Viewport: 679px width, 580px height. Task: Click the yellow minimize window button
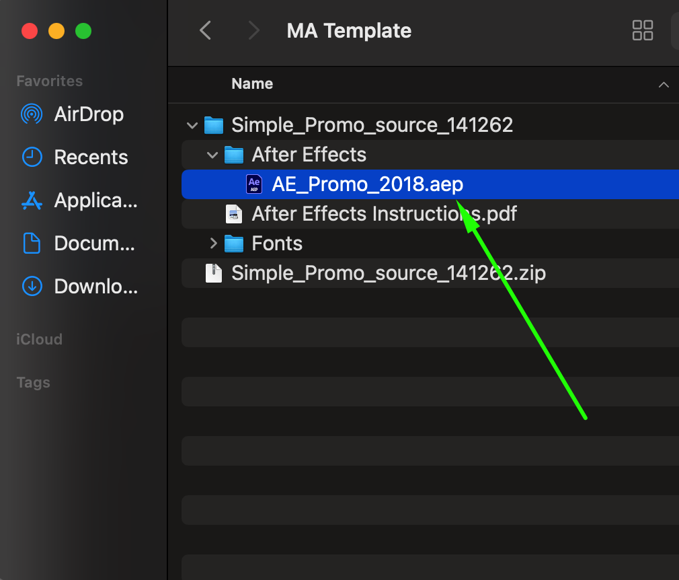[56, 31]
